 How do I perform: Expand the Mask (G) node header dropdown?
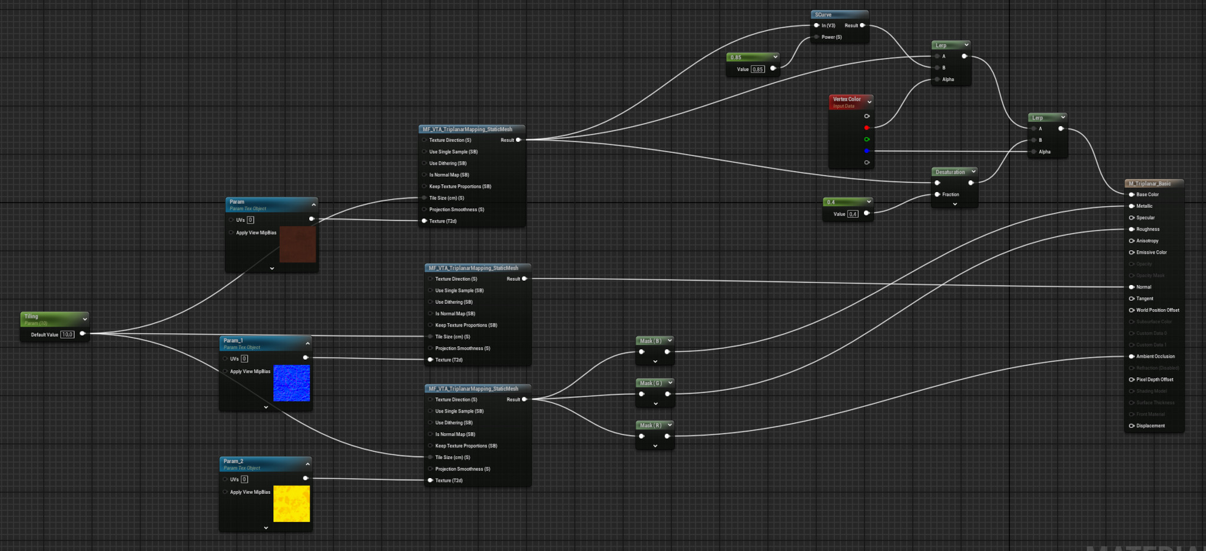coord(670,383)
